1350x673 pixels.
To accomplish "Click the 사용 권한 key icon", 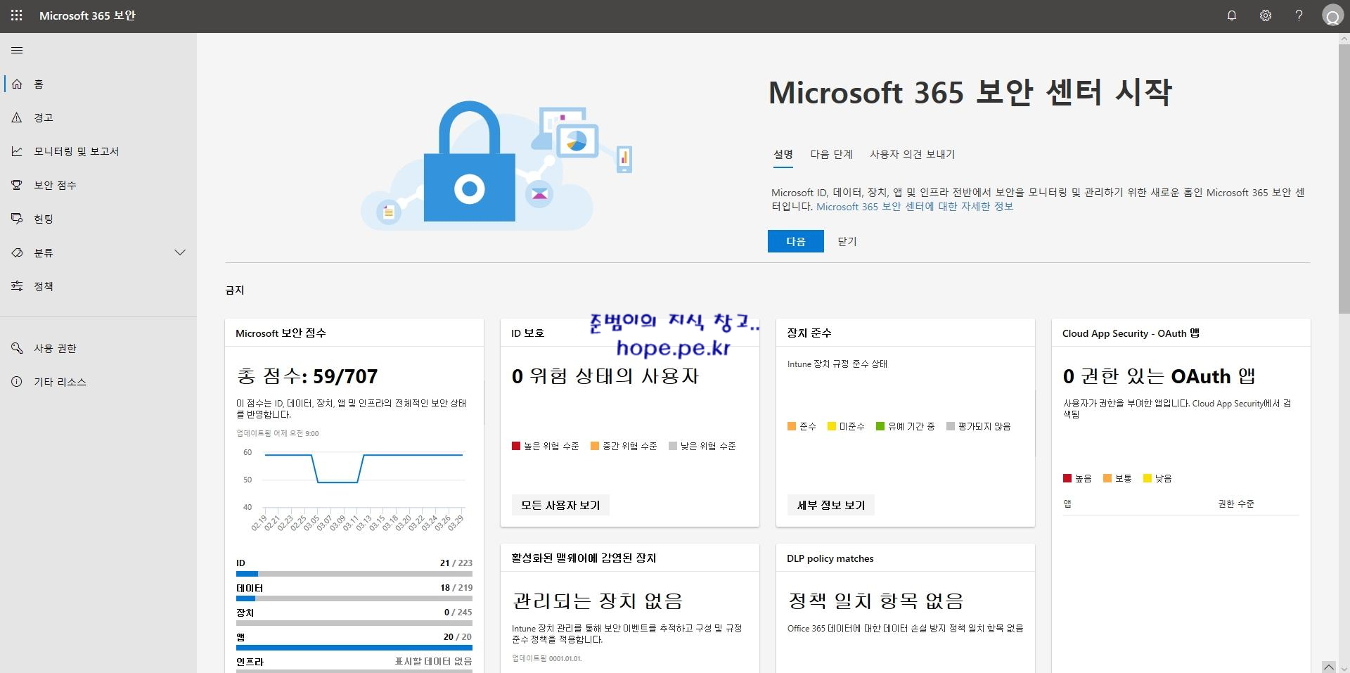I will tap(17, 348).
